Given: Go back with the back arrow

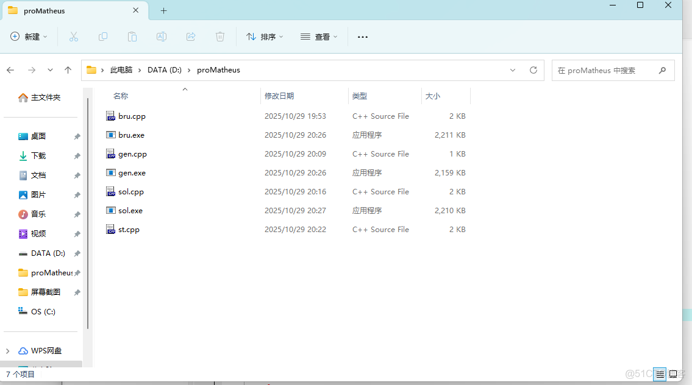Looking at the screenshot, I should pyautogui.click(x=10, y=70).
